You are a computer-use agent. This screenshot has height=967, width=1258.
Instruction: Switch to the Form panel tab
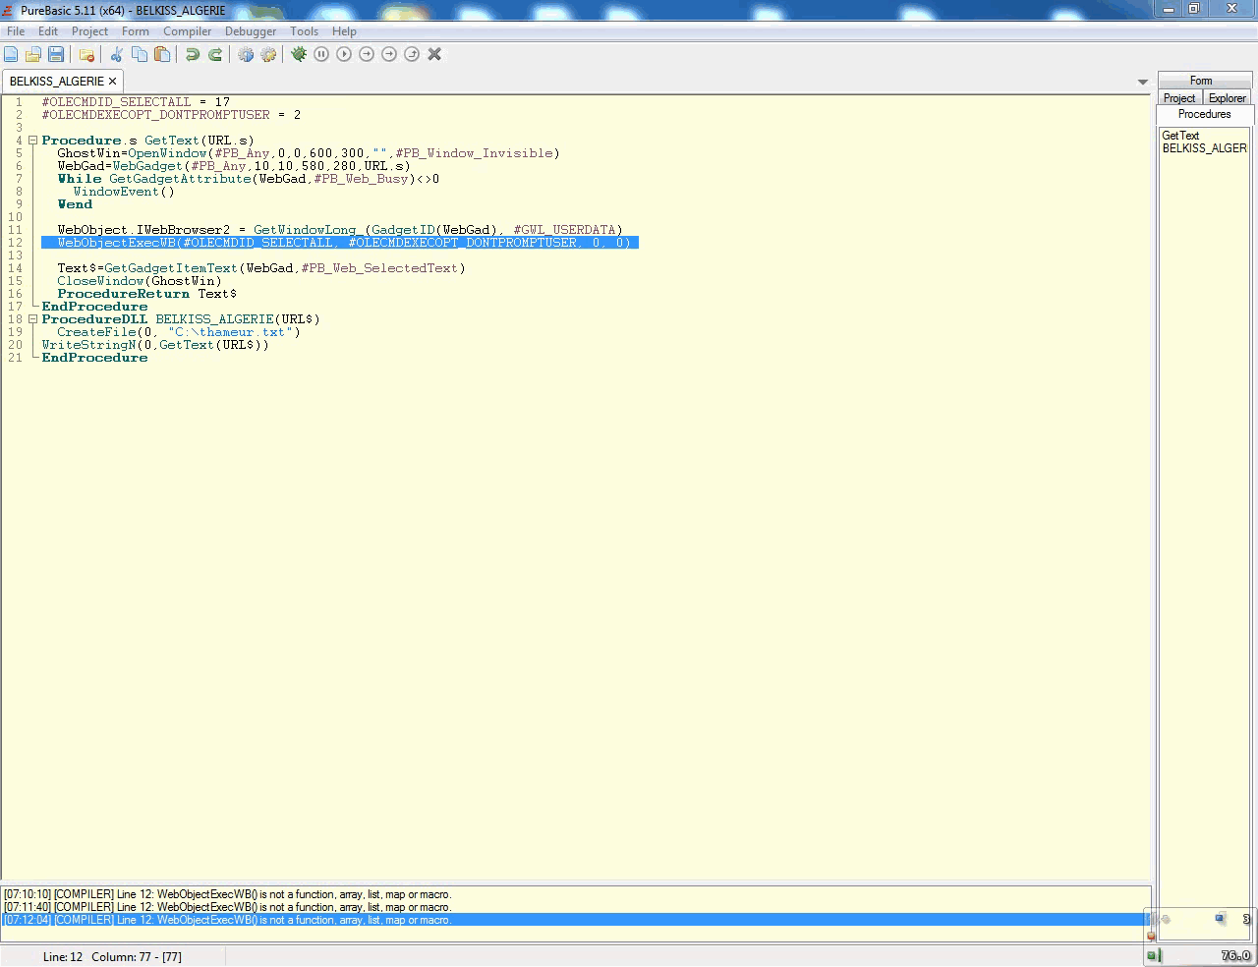(x=1201, y=81)
